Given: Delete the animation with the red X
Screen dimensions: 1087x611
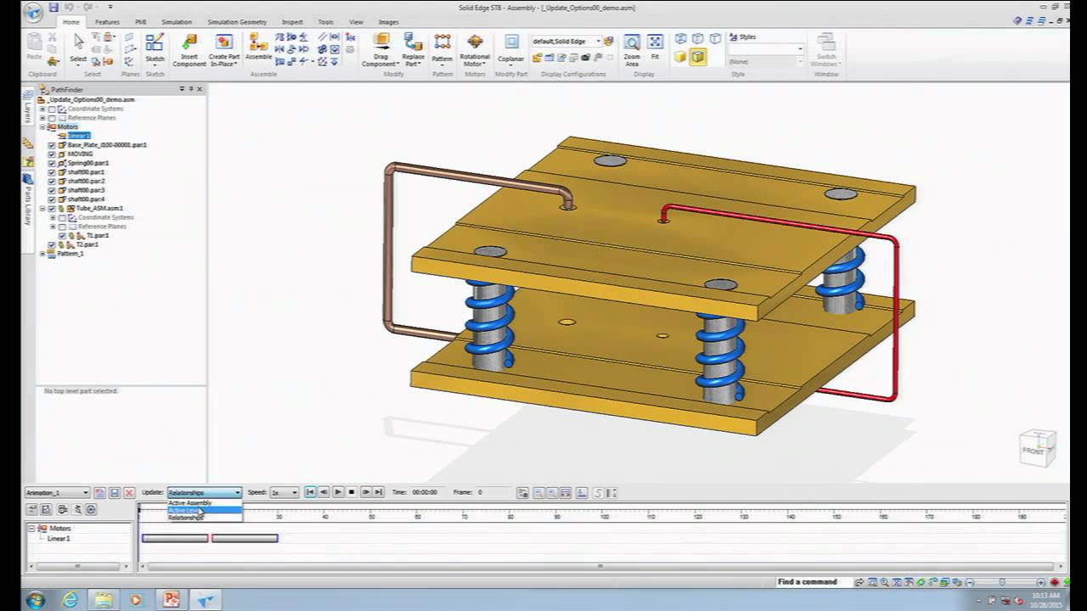Looking at the screenshot, I should coord(129,492).
